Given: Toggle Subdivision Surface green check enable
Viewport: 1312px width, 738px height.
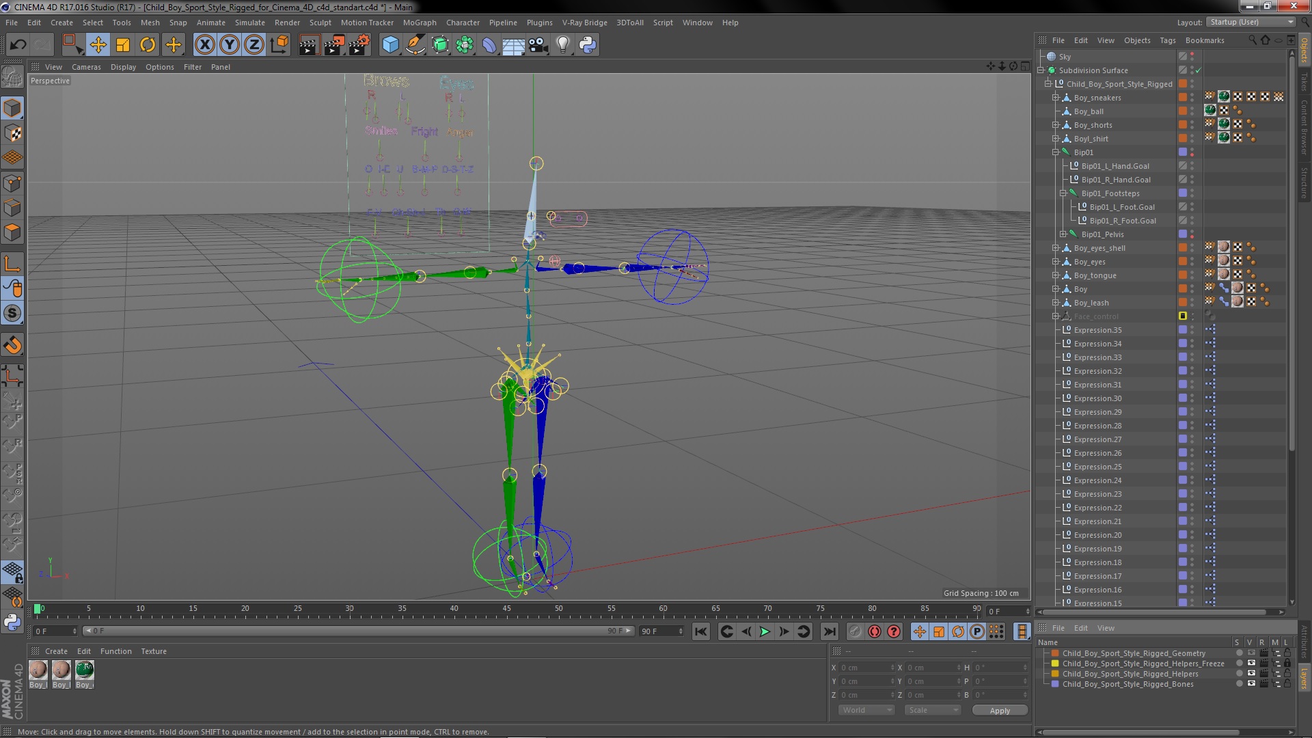Looking at the screenshot, I should coord(1198,70).
